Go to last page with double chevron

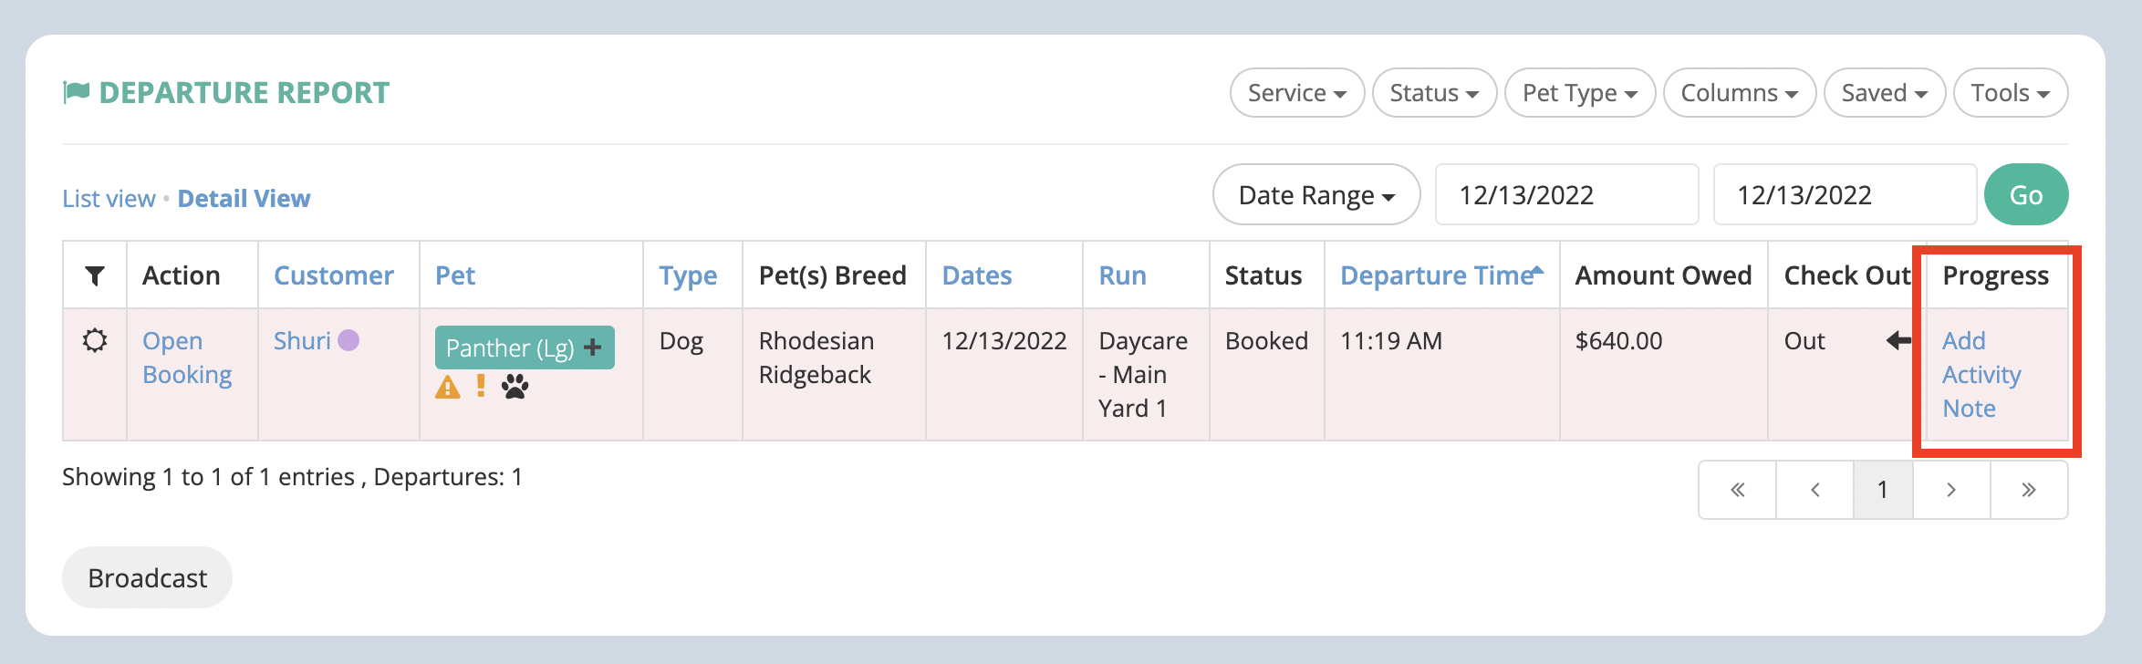pyautogui.click(x=2029, y=490)
